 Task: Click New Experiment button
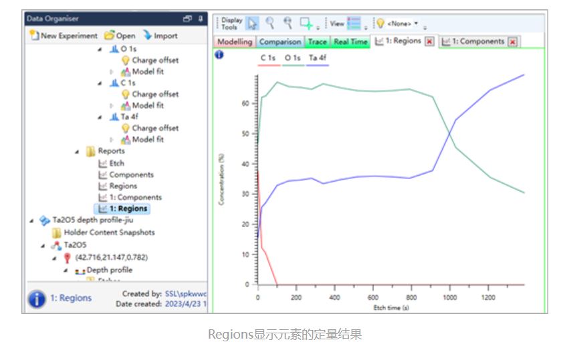click(64, 35)
